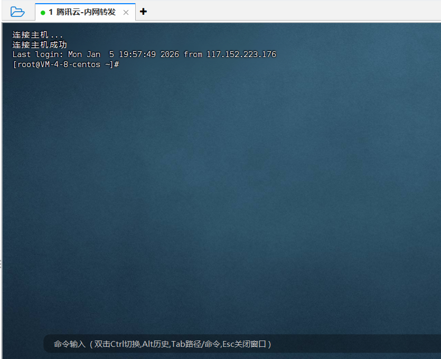Click empty tab bar area right of plus

pos(290,12)
